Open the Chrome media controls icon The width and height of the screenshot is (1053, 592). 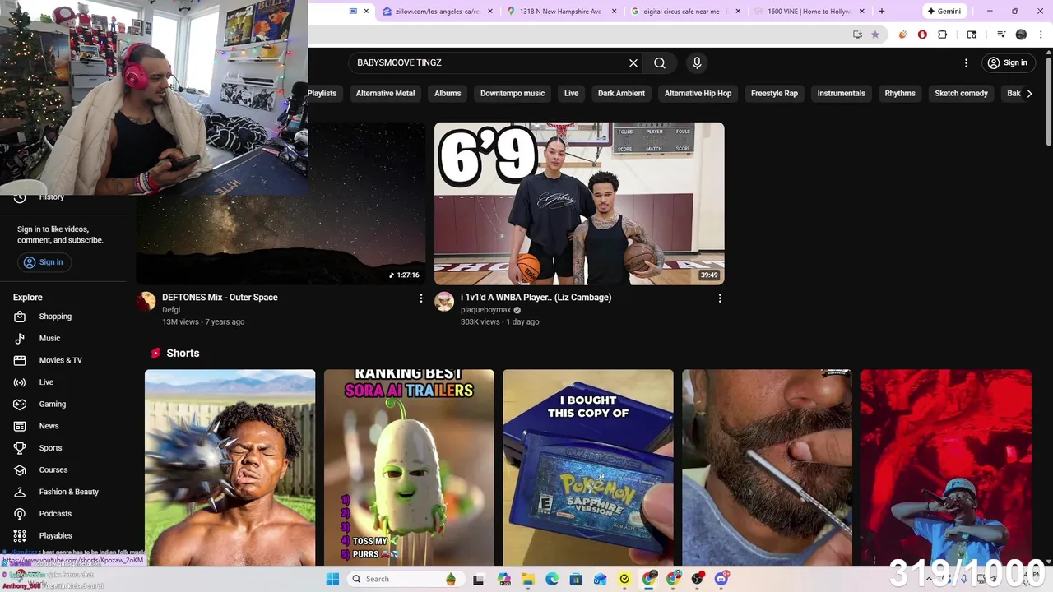[x=1001, y=35]
